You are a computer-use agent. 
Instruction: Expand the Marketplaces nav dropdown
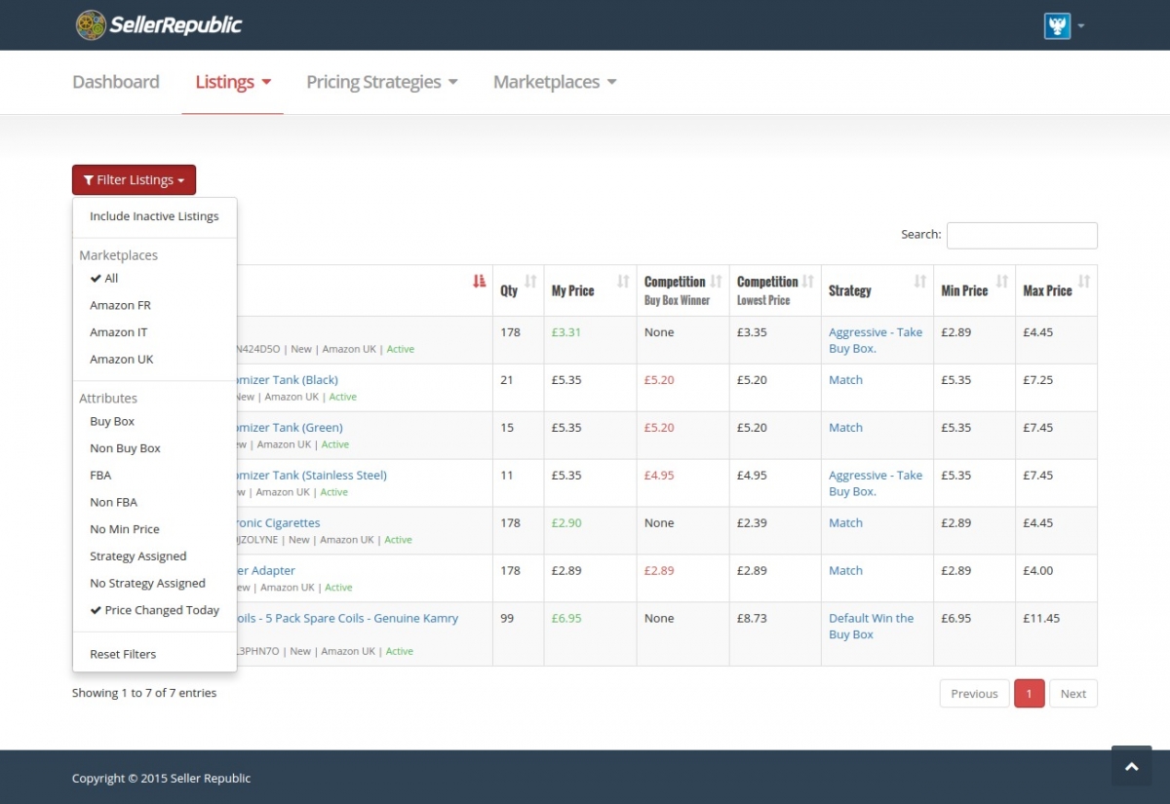pyautogui.click(x=554, y=82)
